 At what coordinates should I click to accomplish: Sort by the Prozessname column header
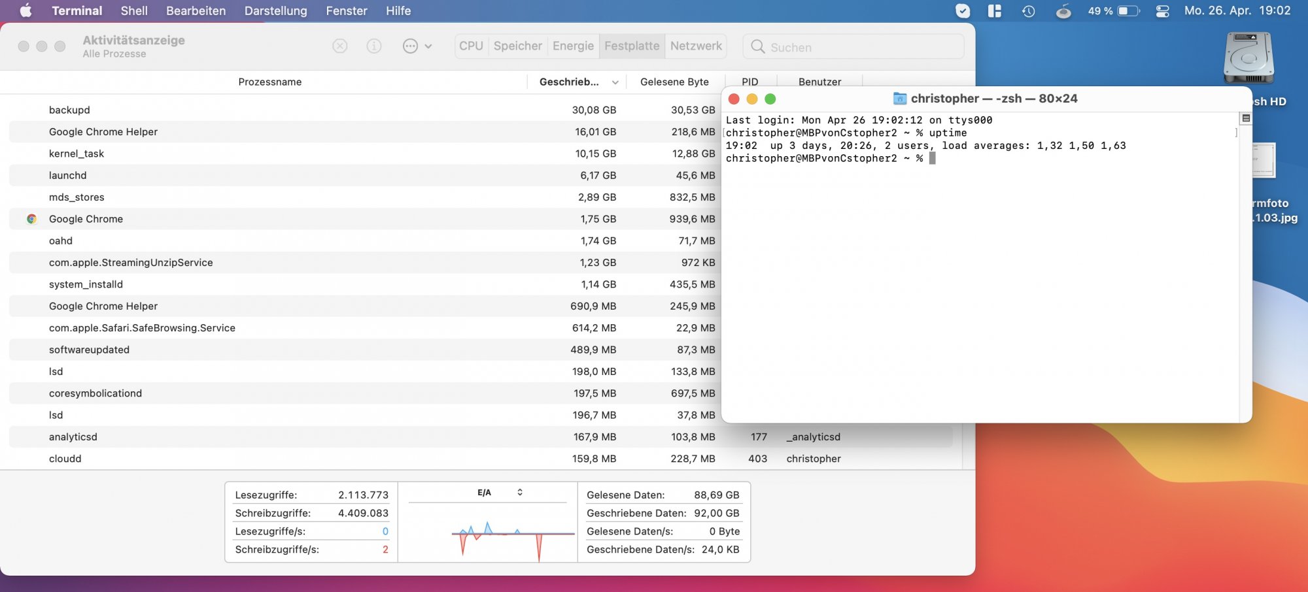(270, 82)
